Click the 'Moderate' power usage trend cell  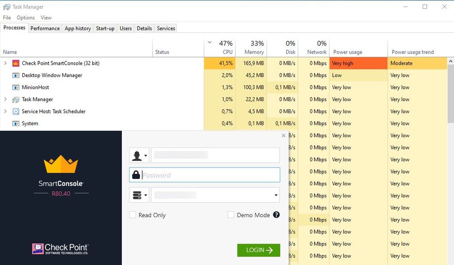coord(417,63)
